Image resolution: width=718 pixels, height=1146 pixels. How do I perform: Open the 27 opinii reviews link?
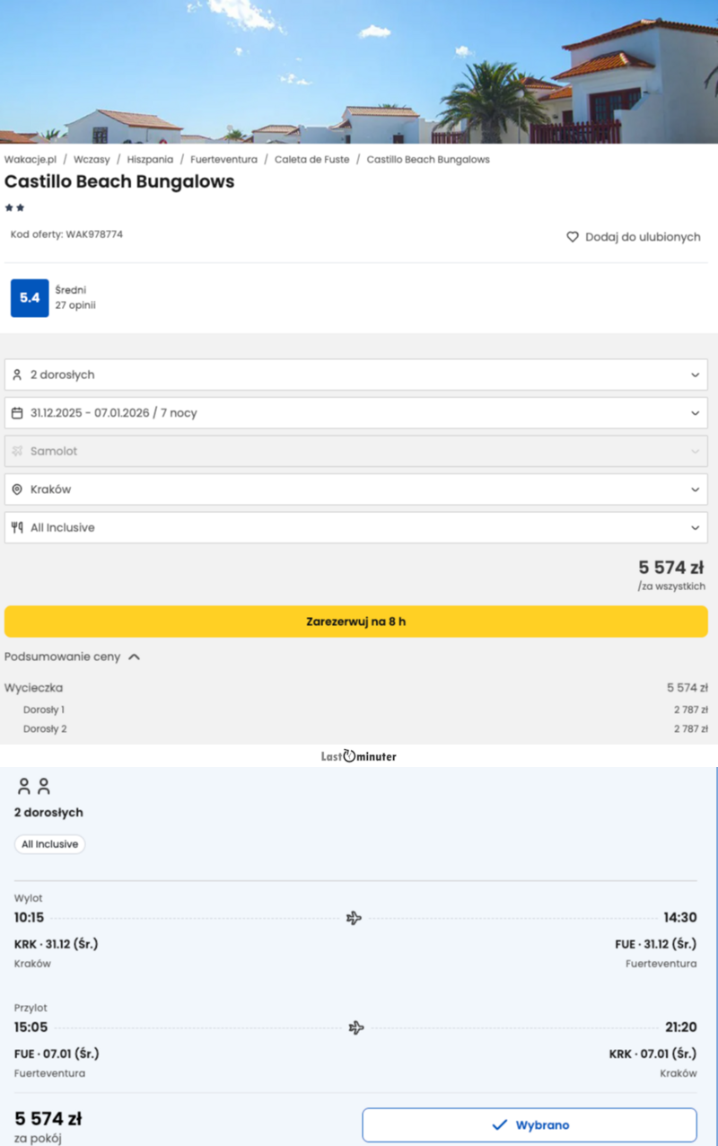75,305
